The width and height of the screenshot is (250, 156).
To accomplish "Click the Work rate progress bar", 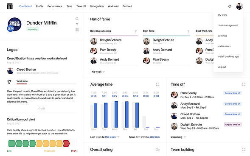I will pyautogui.click(x=46, y=84).
